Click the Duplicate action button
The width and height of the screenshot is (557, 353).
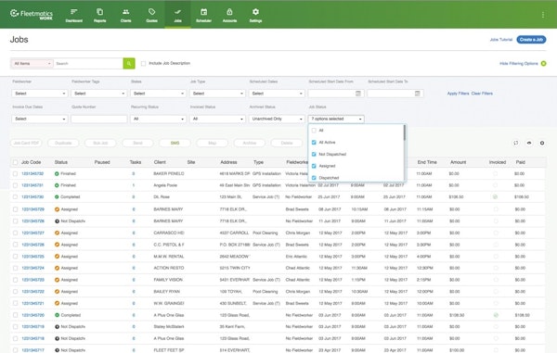pyautogui.click(x=63, y=143)
